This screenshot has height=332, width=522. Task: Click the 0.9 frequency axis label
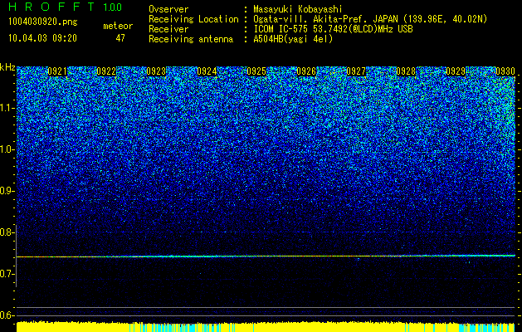click(x=7, y=191)
